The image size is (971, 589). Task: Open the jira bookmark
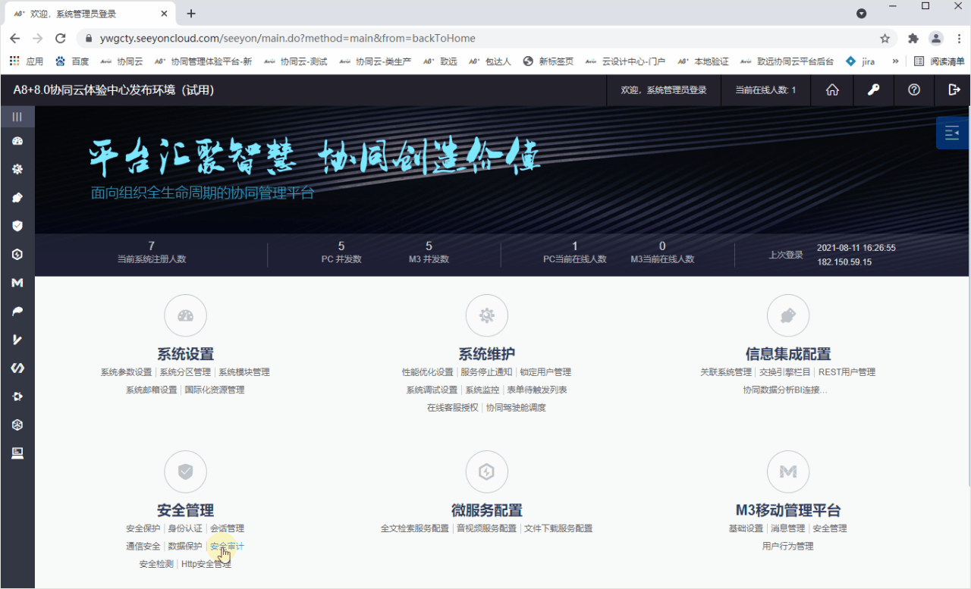pos(861,61)
